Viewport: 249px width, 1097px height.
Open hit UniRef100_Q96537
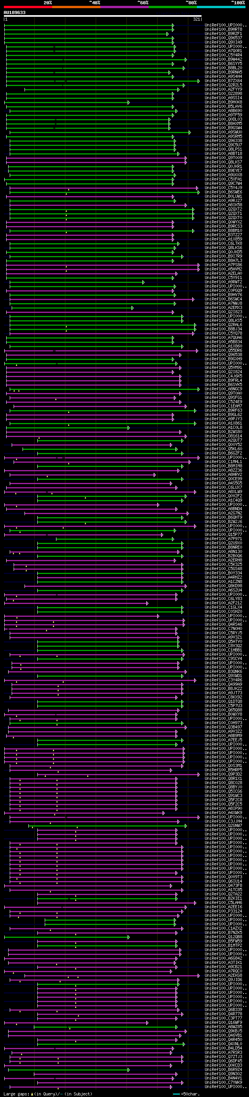click(x=223, y=38)
